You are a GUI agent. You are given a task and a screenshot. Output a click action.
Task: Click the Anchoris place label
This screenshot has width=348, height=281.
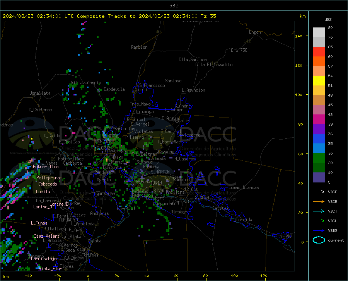(99, 213)
